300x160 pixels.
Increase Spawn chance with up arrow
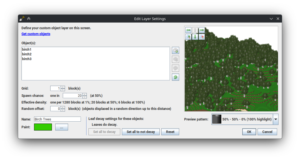pyautogui.click(x=85, y=94)
